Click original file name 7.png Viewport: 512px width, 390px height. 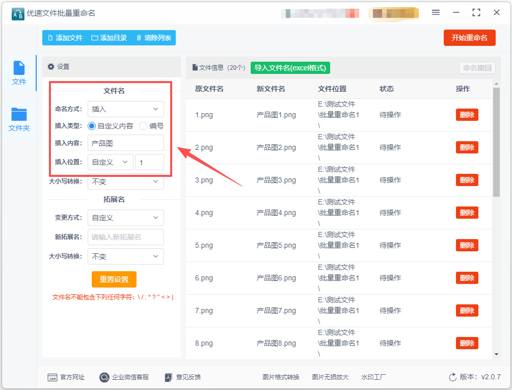(204, 310)
